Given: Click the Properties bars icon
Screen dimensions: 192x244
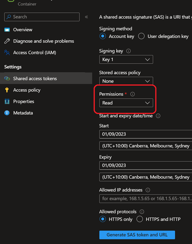Looking at the screenshot, I should (7, 101).
